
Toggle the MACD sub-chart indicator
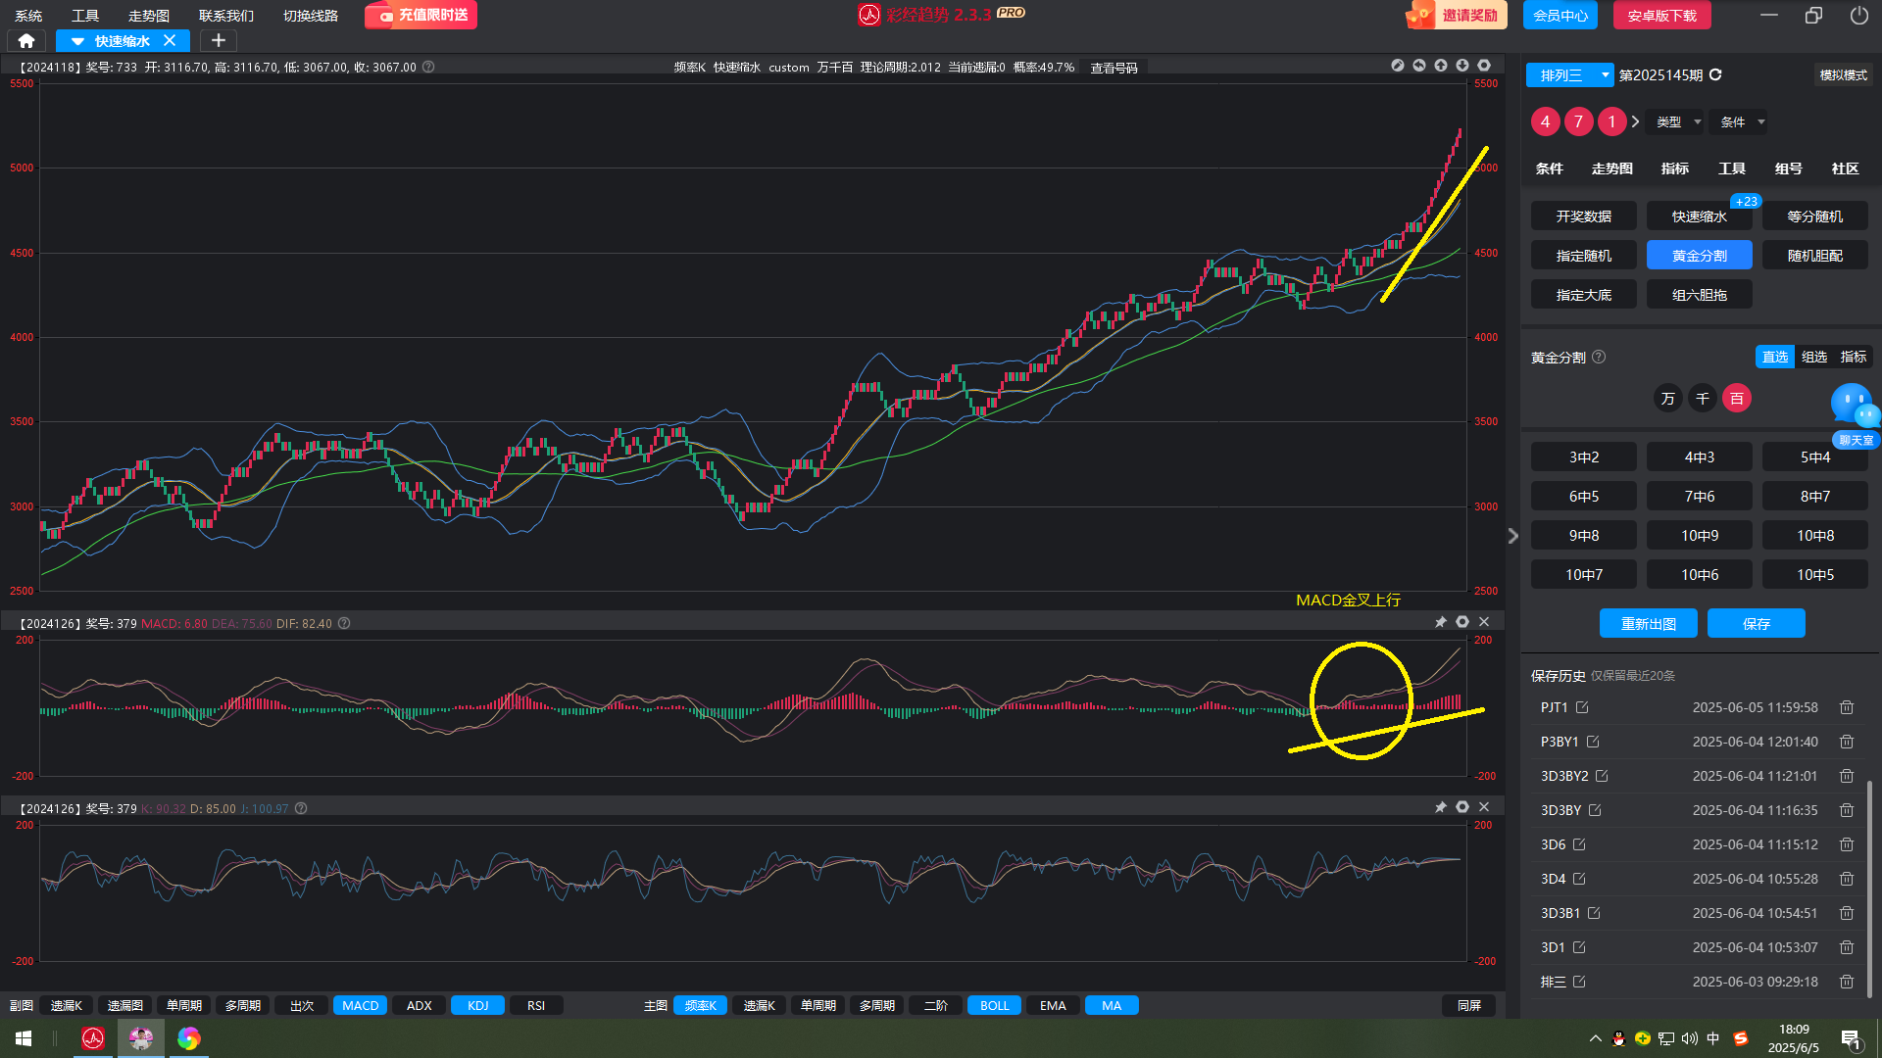(360, 1005)
